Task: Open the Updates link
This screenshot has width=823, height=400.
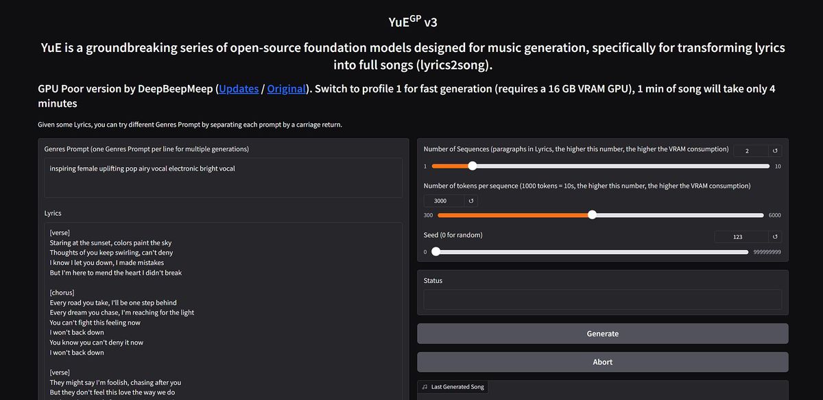Action: [239, 89]
